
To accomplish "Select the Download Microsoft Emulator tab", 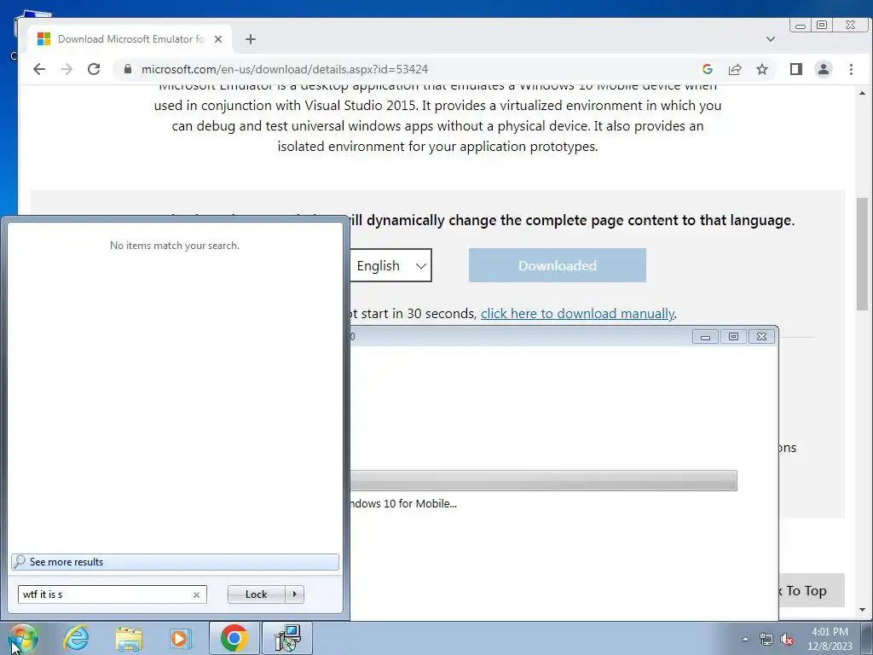I will (130, 39).
